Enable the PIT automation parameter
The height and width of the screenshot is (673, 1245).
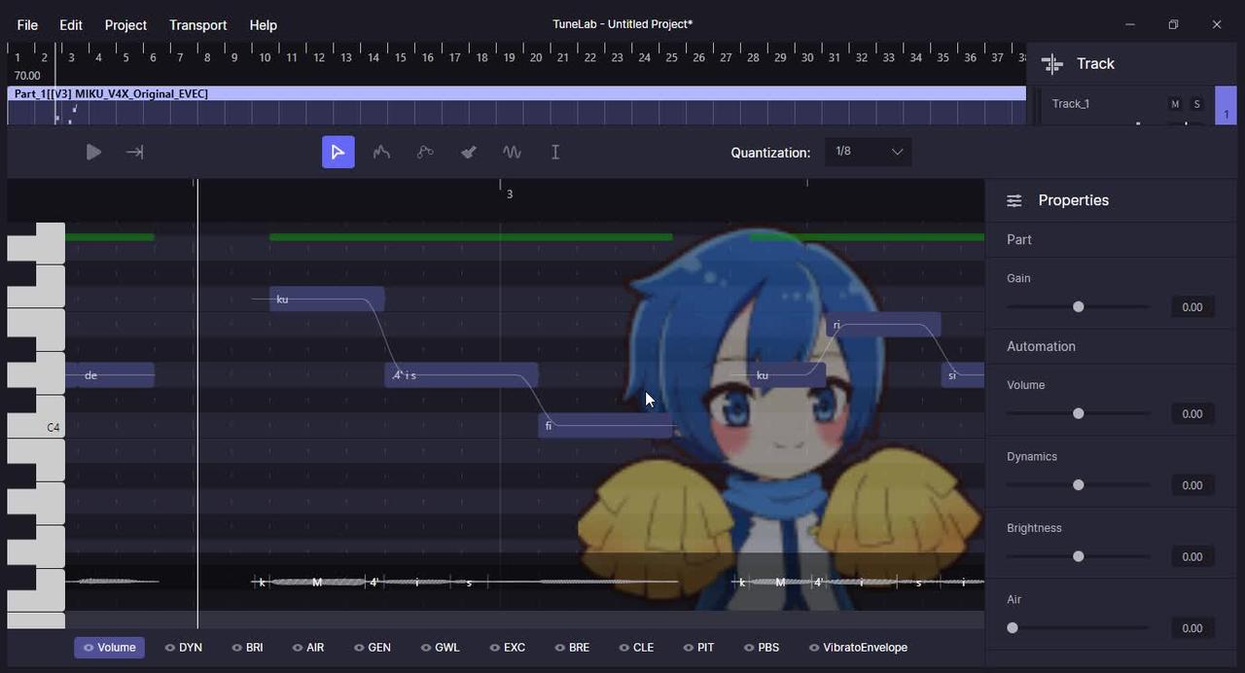698,647
